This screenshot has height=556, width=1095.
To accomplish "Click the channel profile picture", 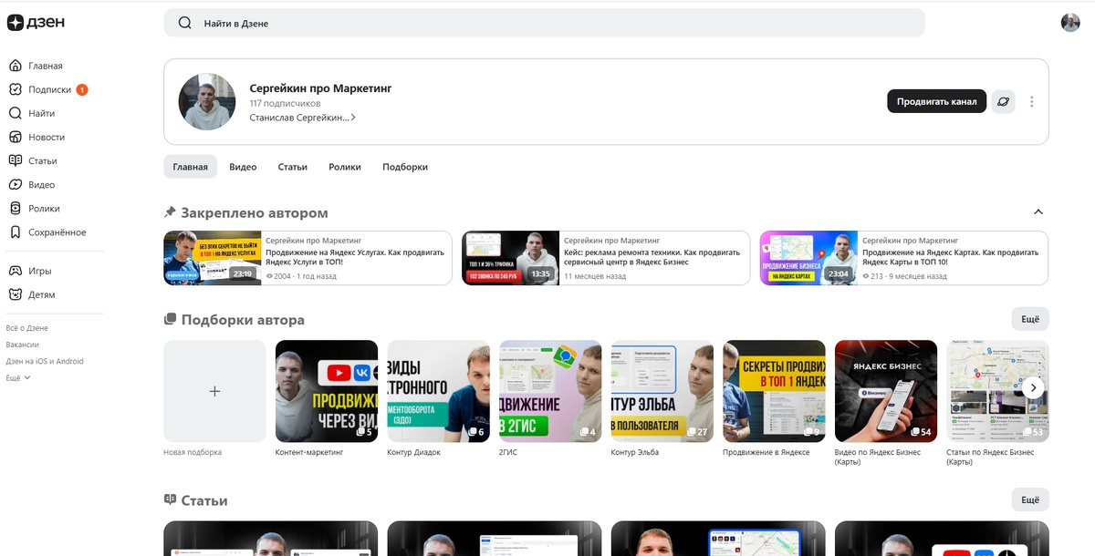I will tap(207, 101).
